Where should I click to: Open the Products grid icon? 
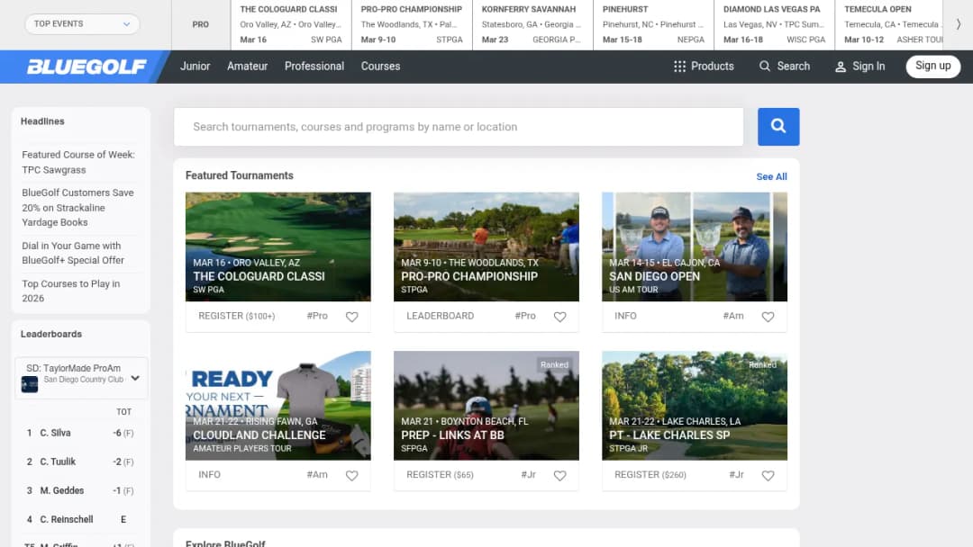pyautogui.click(x=679, y=67)
